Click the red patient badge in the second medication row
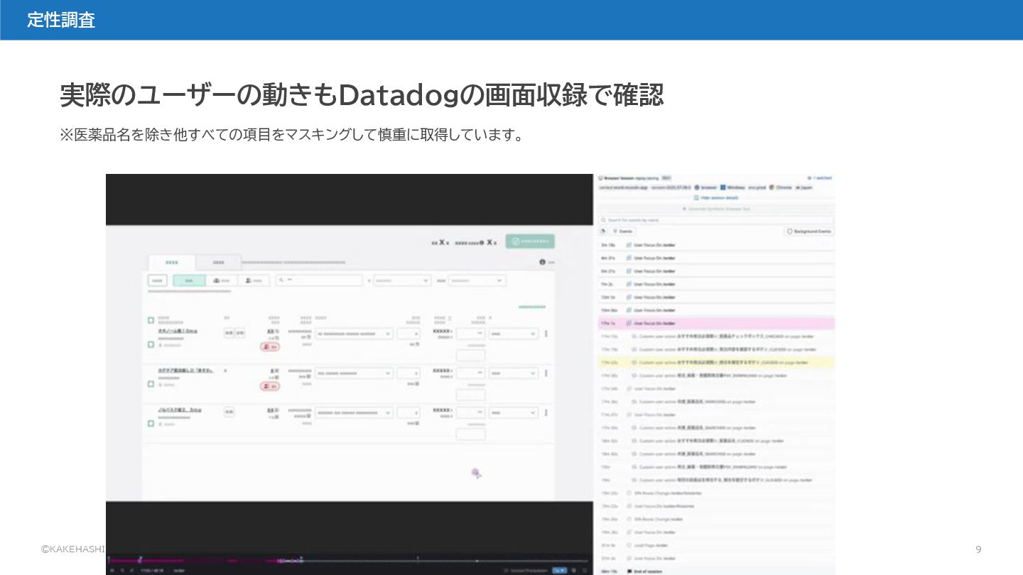Viewport: 1023px width, 575px height. tap(270, 386)
